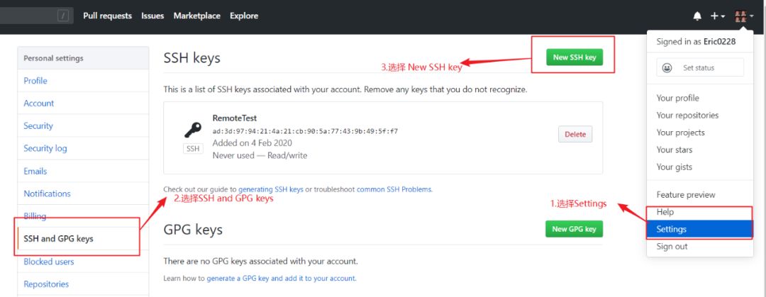This screenshot has width=766, height=297.
Task: Choose Sign out in user menu
Action: [x=699, y=246]
